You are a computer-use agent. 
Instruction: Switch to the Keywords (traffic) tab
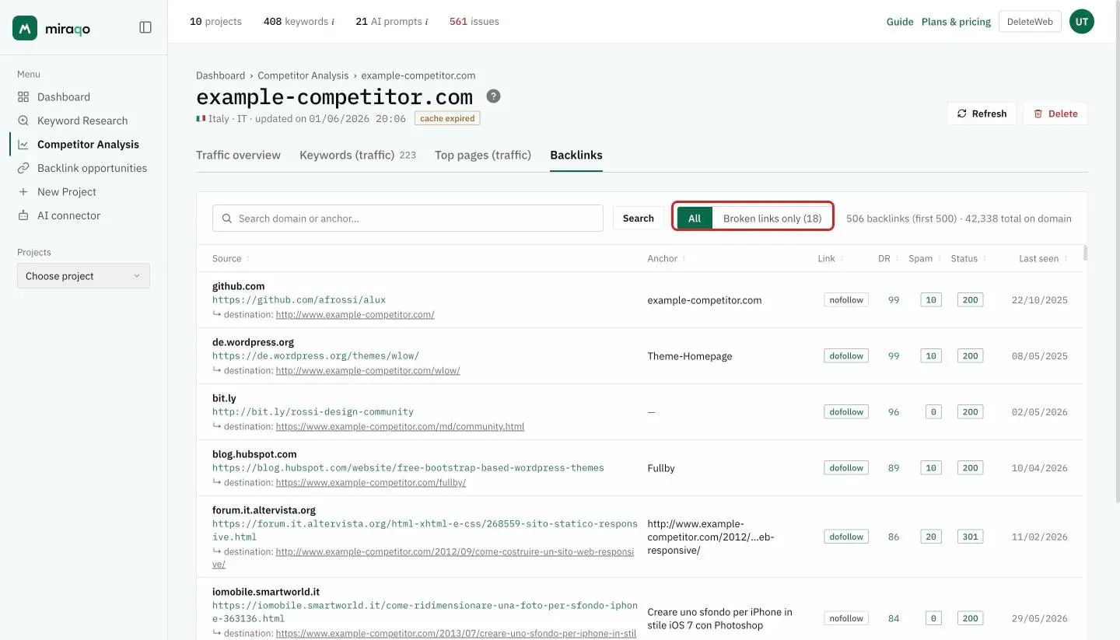pos(358,155)
